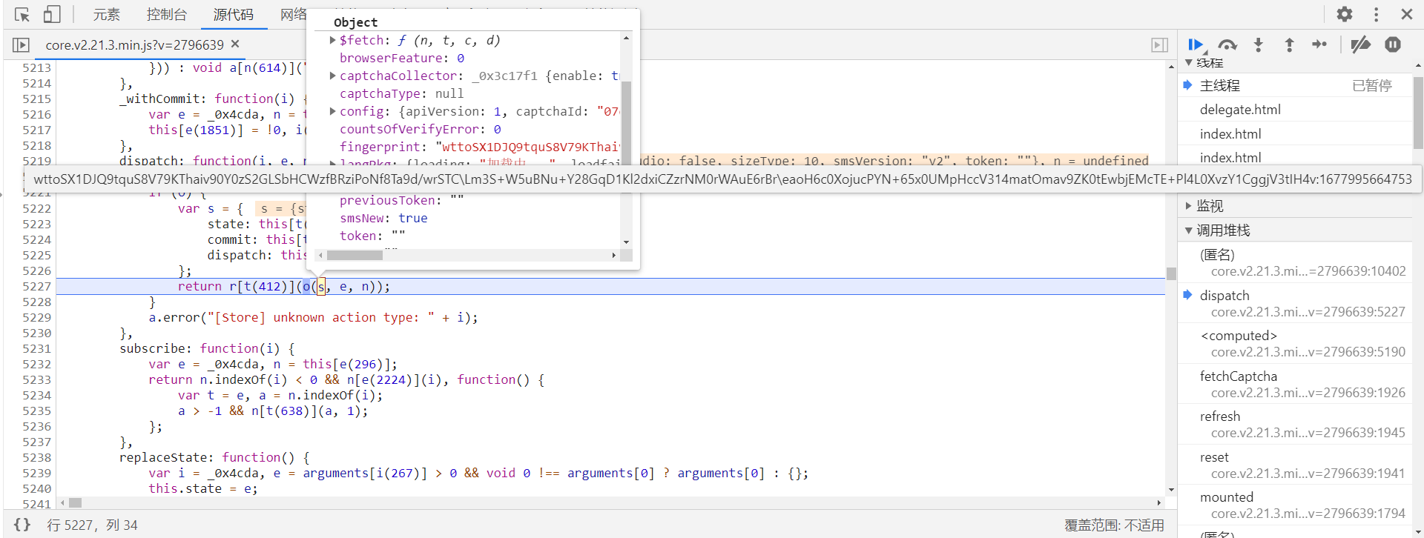Activate the inspect element picker icon
1424x538 pixels.
(x=22, y=14)
